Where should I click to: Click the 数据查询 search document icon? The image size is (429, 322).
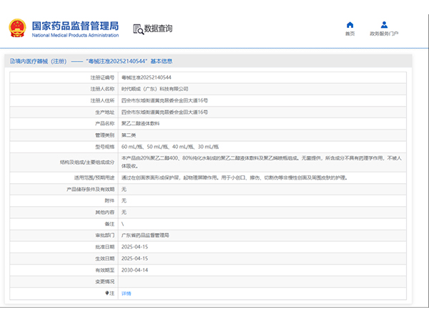138,29
